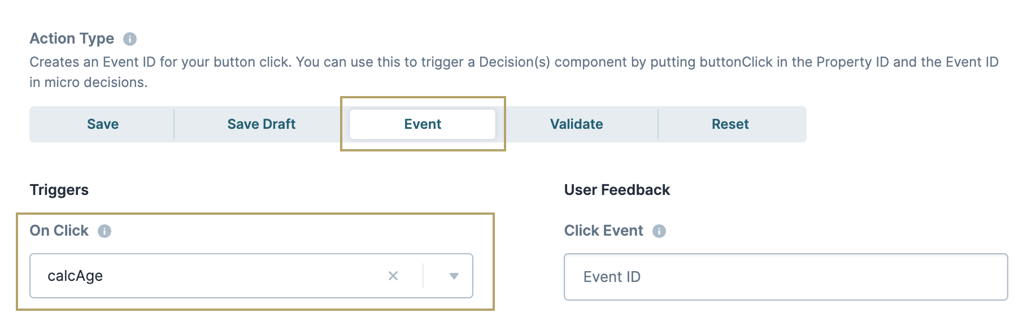Click the Action Type label
The height and width of the screenshot is (330, 1036).
pos(72,38)
